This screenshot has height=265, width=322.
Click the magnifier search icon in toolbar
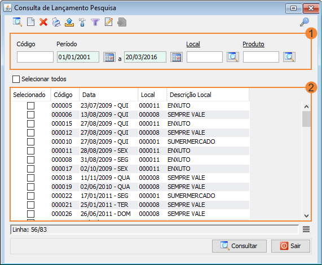17,22
